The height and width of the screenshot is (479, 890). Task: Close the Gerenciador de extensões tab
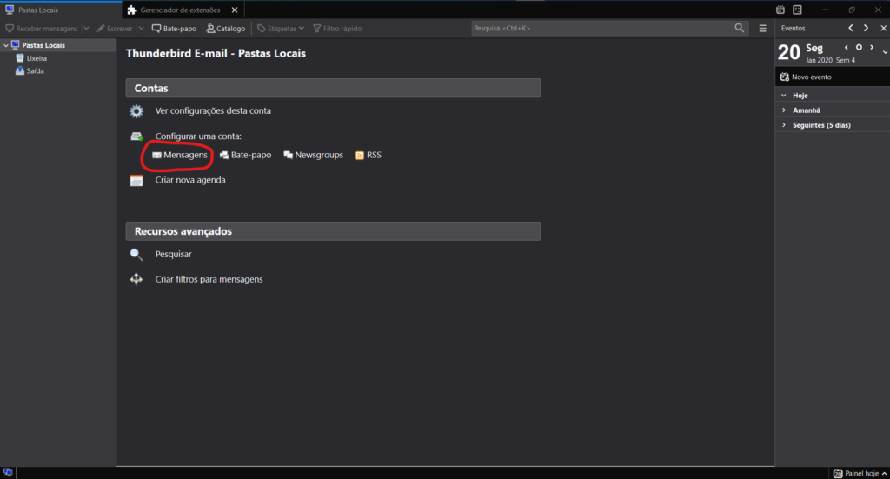pyautogui.click(x=235, y=10)
